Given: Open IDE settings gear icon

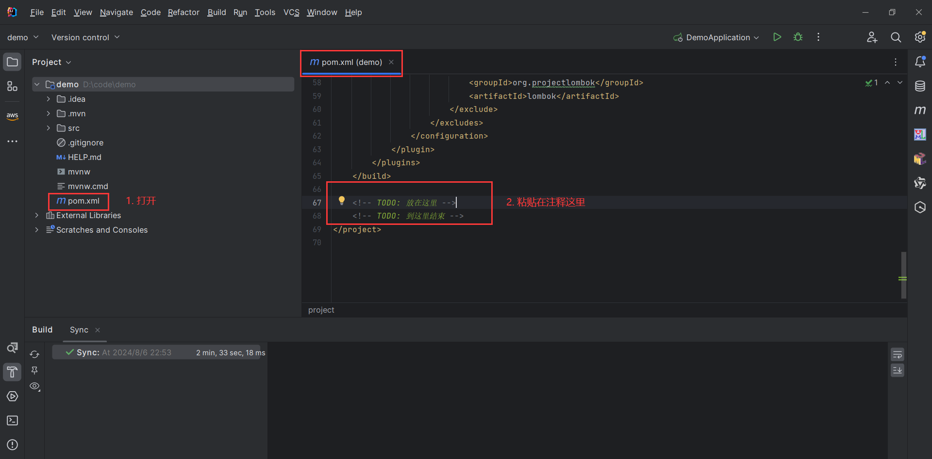Looking at the screenshot, I should 920,37.
